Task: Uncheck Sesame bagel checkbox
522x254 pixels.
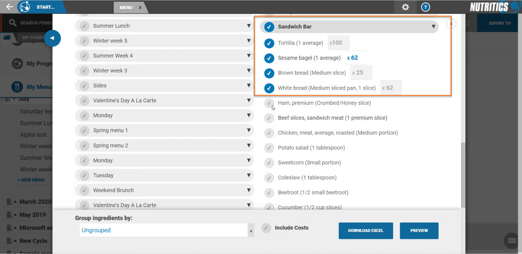Action: (269, 58)
